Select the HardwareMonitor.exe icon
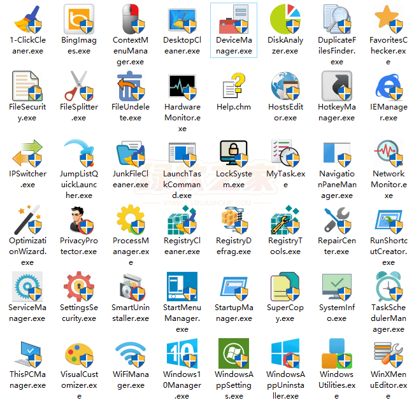 (182, 86)
